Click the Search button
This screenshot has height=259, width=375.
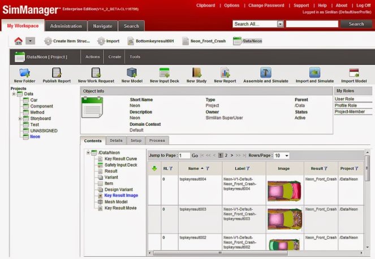point(356,24)
